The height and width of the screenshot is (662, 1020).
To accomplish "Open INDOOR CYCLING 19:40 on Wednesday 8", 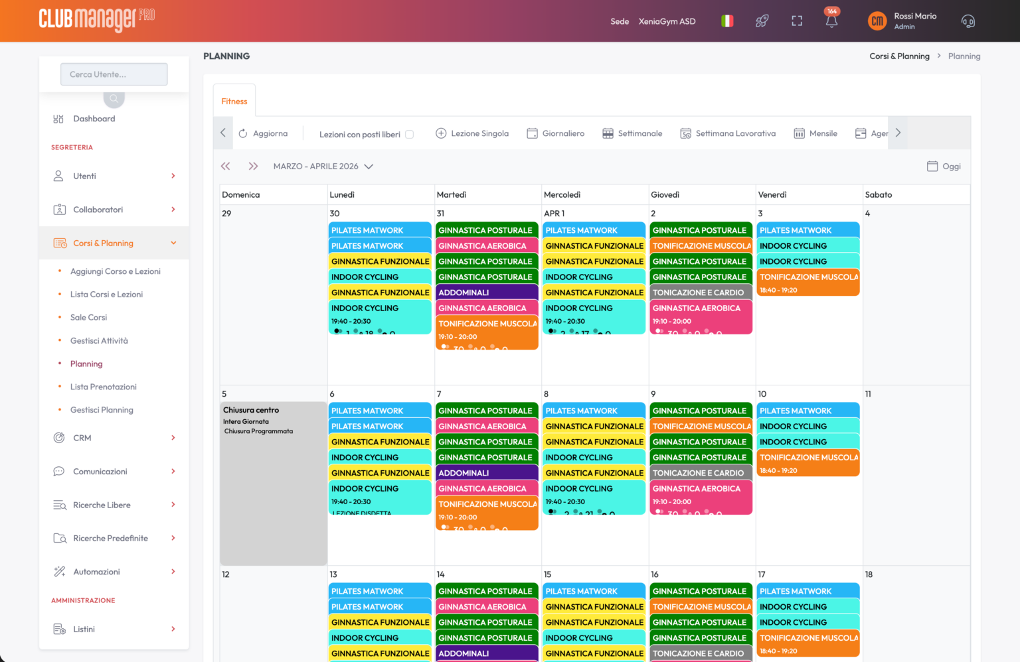I will pos(594,497).
